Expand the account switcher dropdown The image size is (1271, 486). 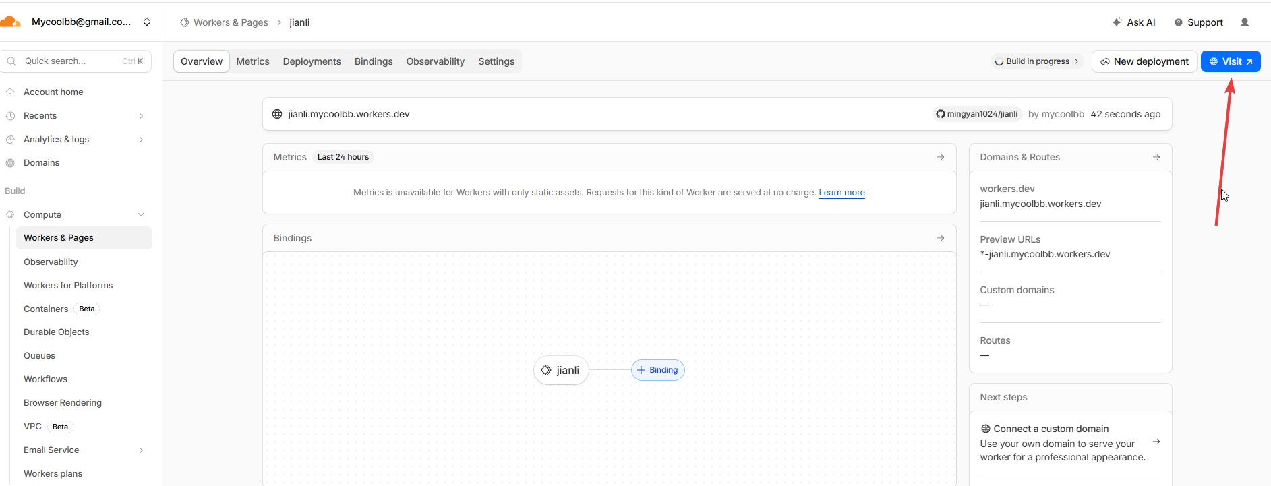point(147,22)
